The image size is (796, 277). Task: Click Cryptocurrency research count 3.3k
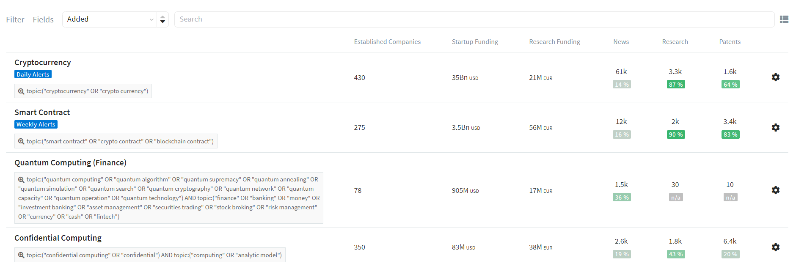(675, 72)
